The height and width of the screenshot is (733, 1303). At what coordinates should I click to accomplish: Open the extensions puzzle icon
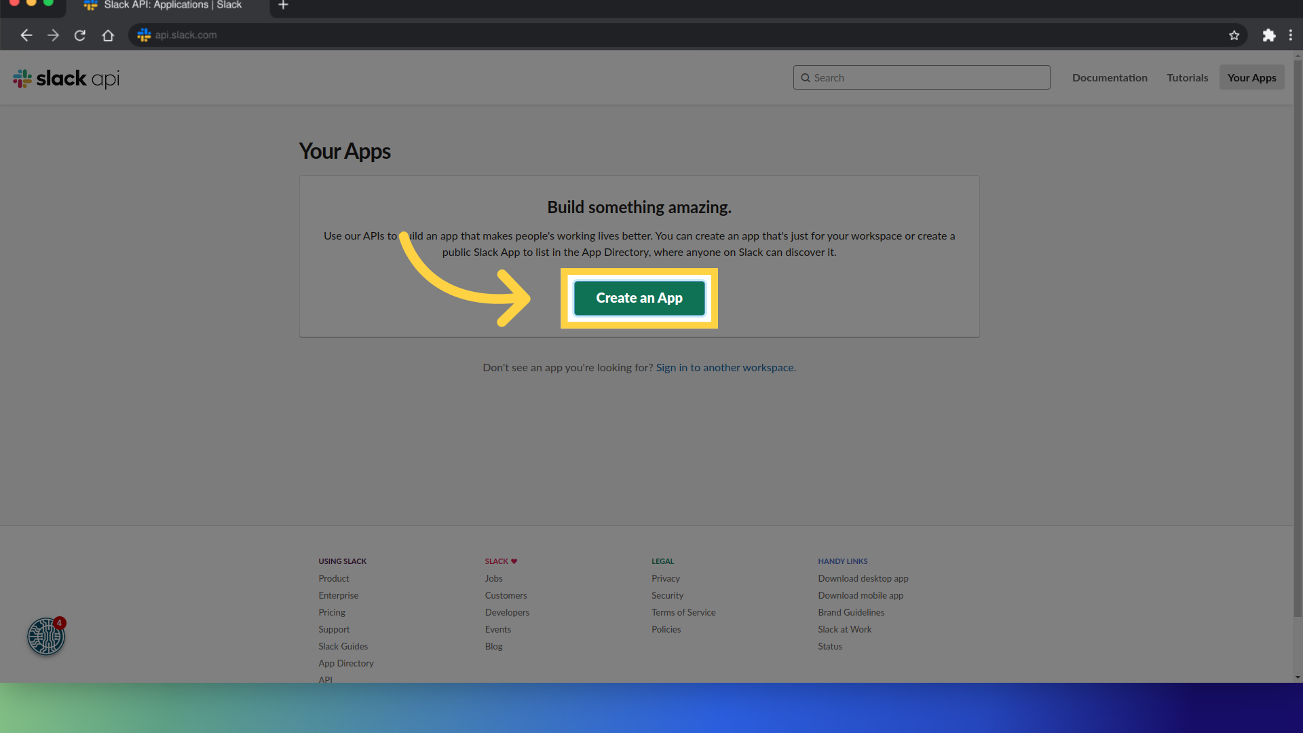pyautogui.click(x=1268, y=35)
